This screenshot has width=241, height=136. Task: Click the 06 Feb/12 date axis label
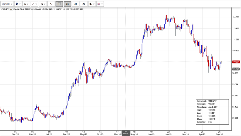click(x=32, y=133)
